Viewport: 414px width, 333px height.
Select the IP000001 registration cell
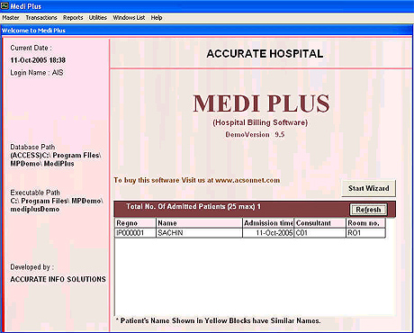pos(135,233)
